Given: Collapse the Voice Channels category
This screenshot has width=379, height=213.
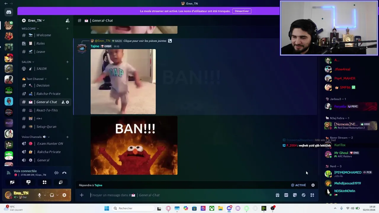Looking at the screenshot, I should pyautogui.click(x=36, y=137).
